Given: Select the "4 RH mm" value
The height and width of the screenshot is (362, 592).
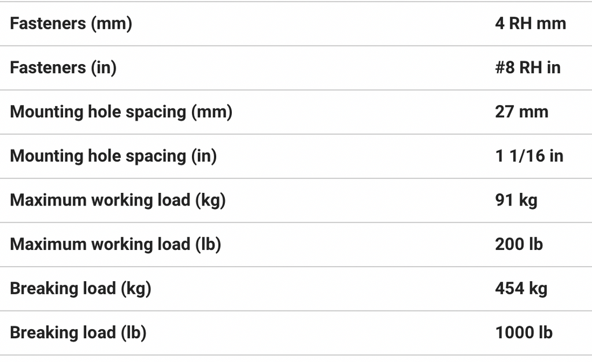Looking at the screenshot, I should tap(530, 24).
